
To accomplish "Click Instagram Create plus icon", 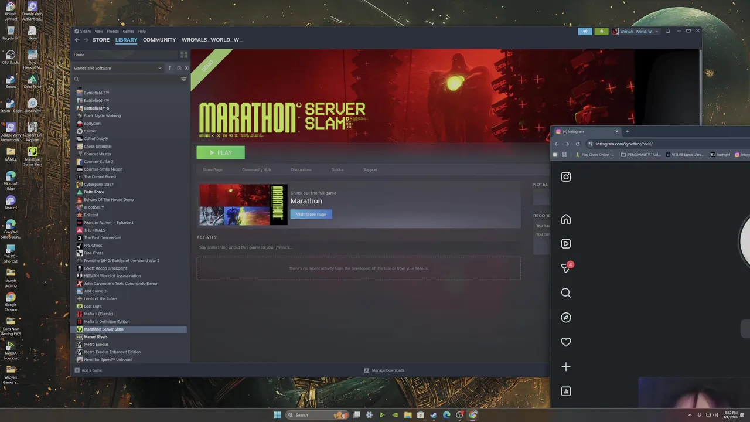I will (566, 366).
